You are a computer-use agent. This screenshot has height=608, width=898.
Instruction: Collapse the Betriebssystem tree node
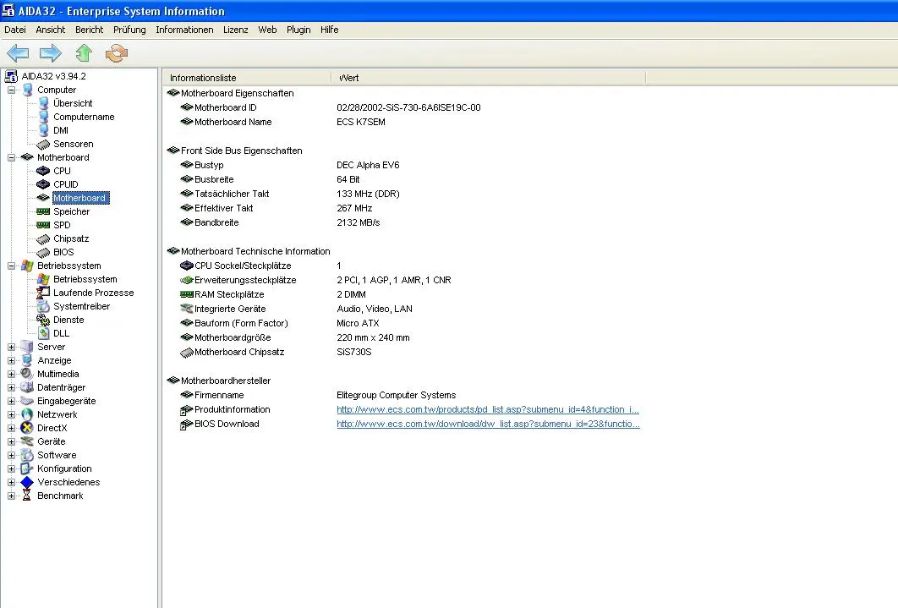[11, 266]
